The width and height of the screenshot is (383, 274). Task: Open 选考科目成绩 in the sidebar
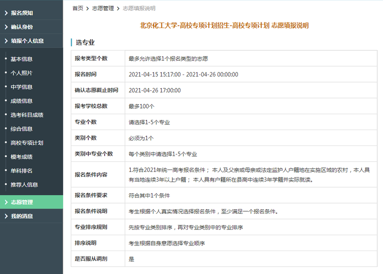tap(27, 115)
